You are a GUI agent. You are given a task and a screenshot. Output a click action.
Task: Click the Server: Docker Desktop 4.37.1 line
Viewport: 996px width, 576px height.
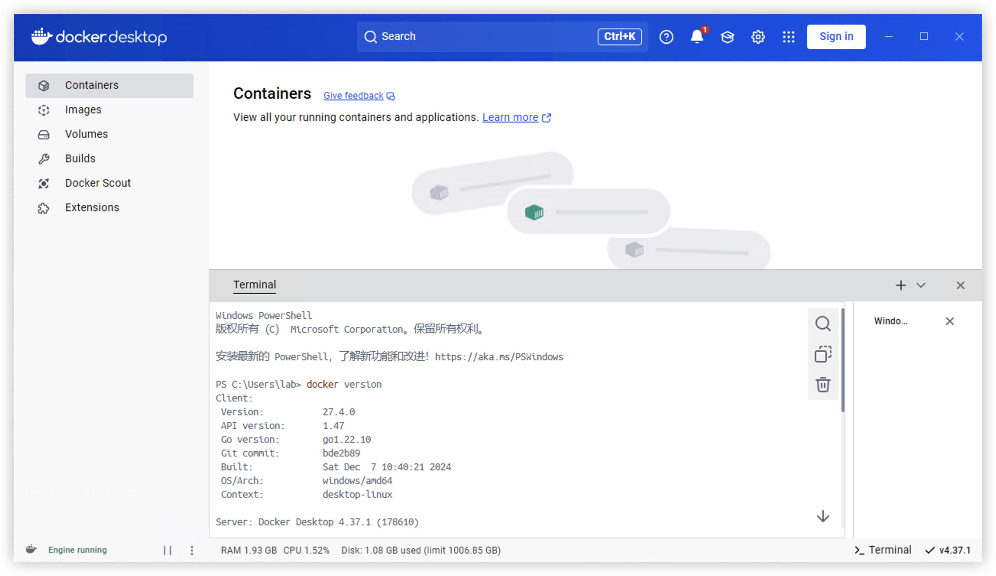(x=317, y=522)
